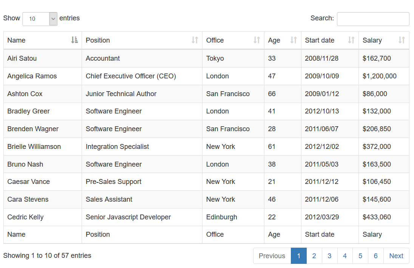414x268 pixels.
Task: Click Junior Technical Author position
Action: click(x=142, y=93)
